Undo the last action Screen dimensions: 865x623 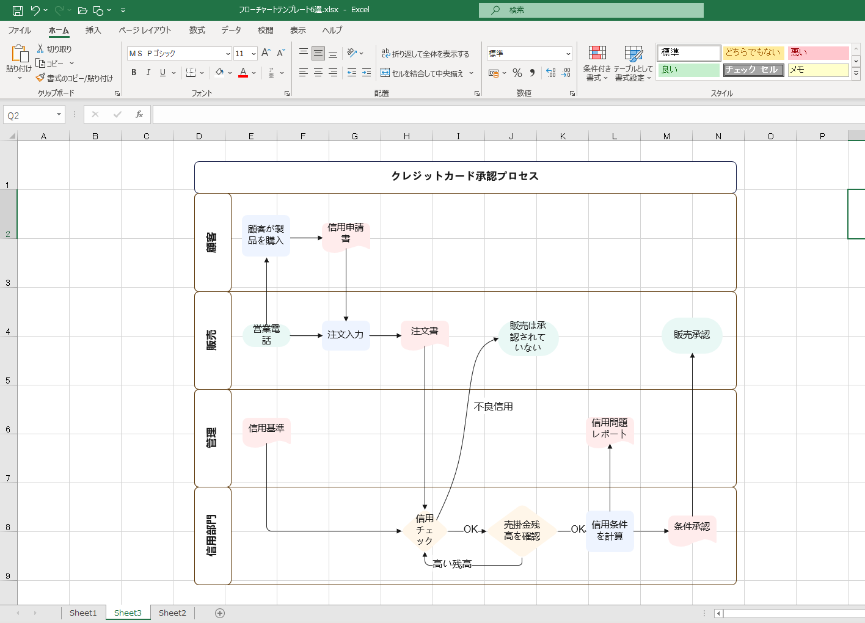point(35,10)
